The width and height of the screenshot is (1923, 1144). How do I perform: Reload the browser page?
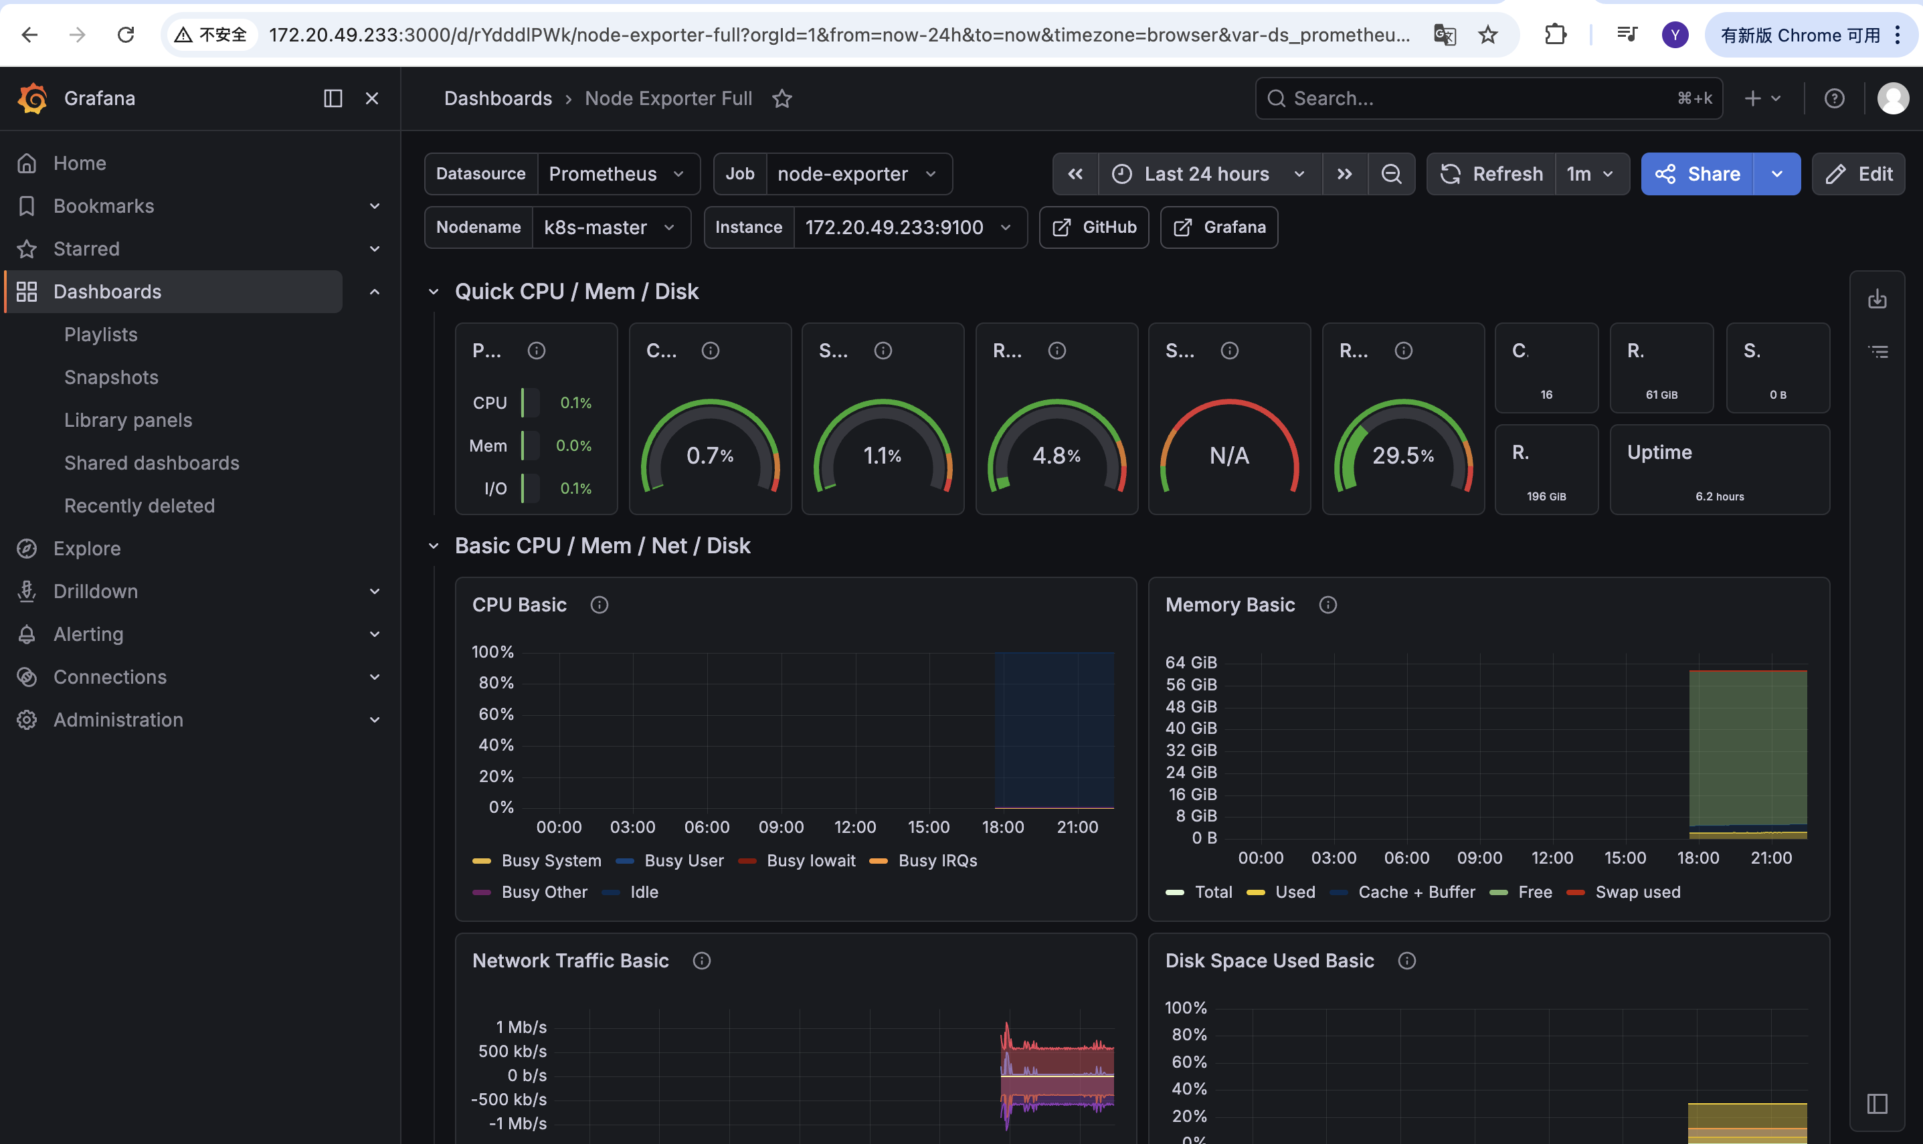point(126,34)
